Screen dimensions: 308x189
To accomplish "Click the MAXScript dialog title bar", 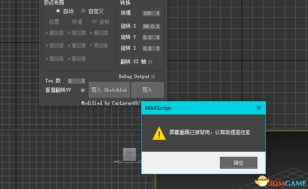I will coord(196,108).
